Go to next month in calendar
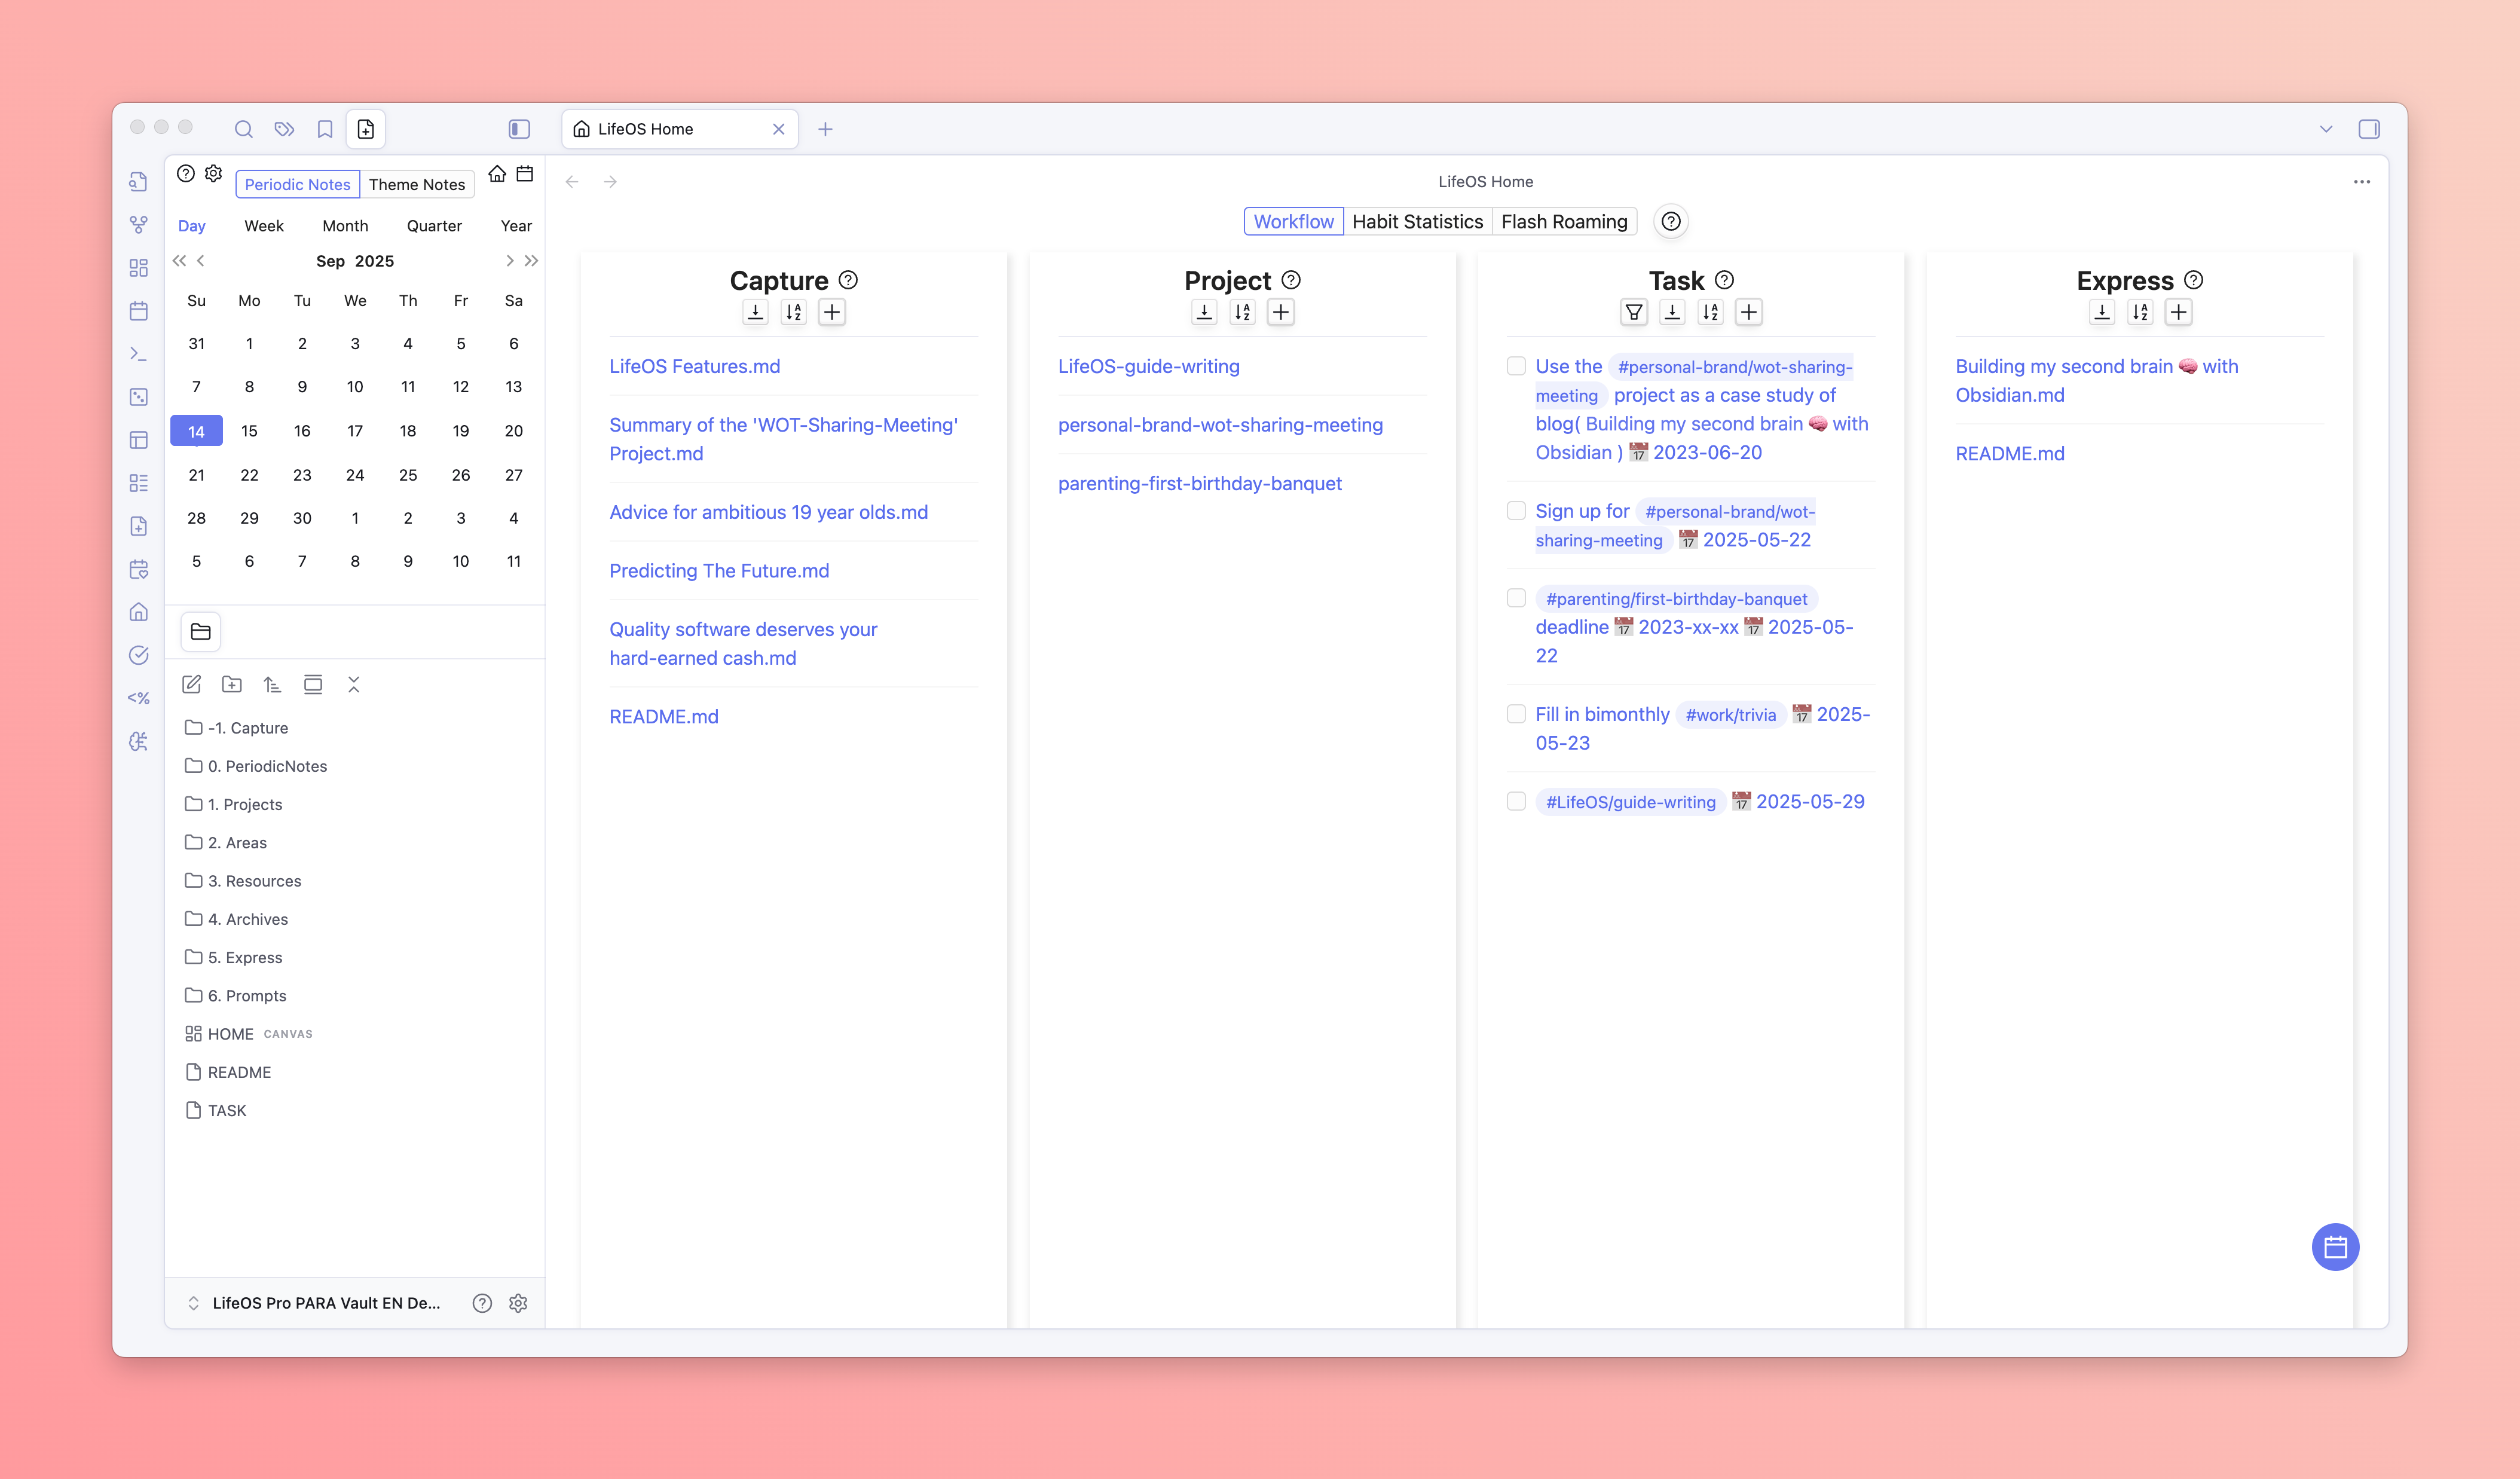 tap(509, 261)
